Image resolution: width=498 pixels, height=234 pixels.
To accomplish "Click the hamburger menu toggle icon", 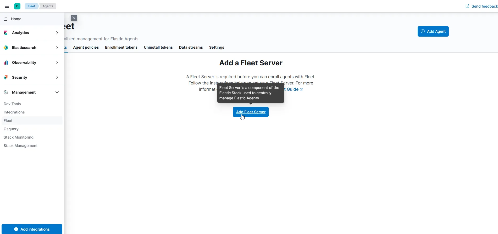I will pyautogui.click(x=7, y=6).
